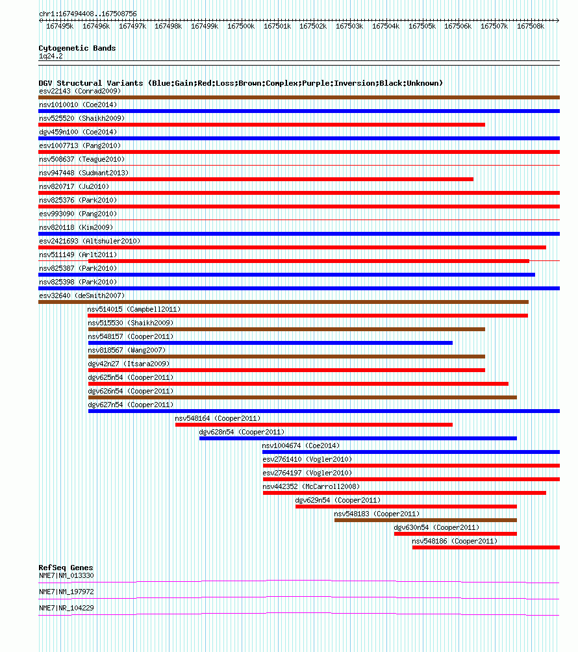Click the esv22143 (Conrad2009) variant label
The height and width of the screenshot is (652, 578).
[x=80, y=91]
